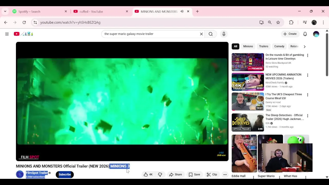Open browser extensions puzzle icon
This screenshot has height=185, width=329.
tap(291, 22)
